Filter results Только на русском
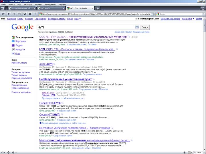This screenshot has height=154, width=206. [x=21, y=72]
